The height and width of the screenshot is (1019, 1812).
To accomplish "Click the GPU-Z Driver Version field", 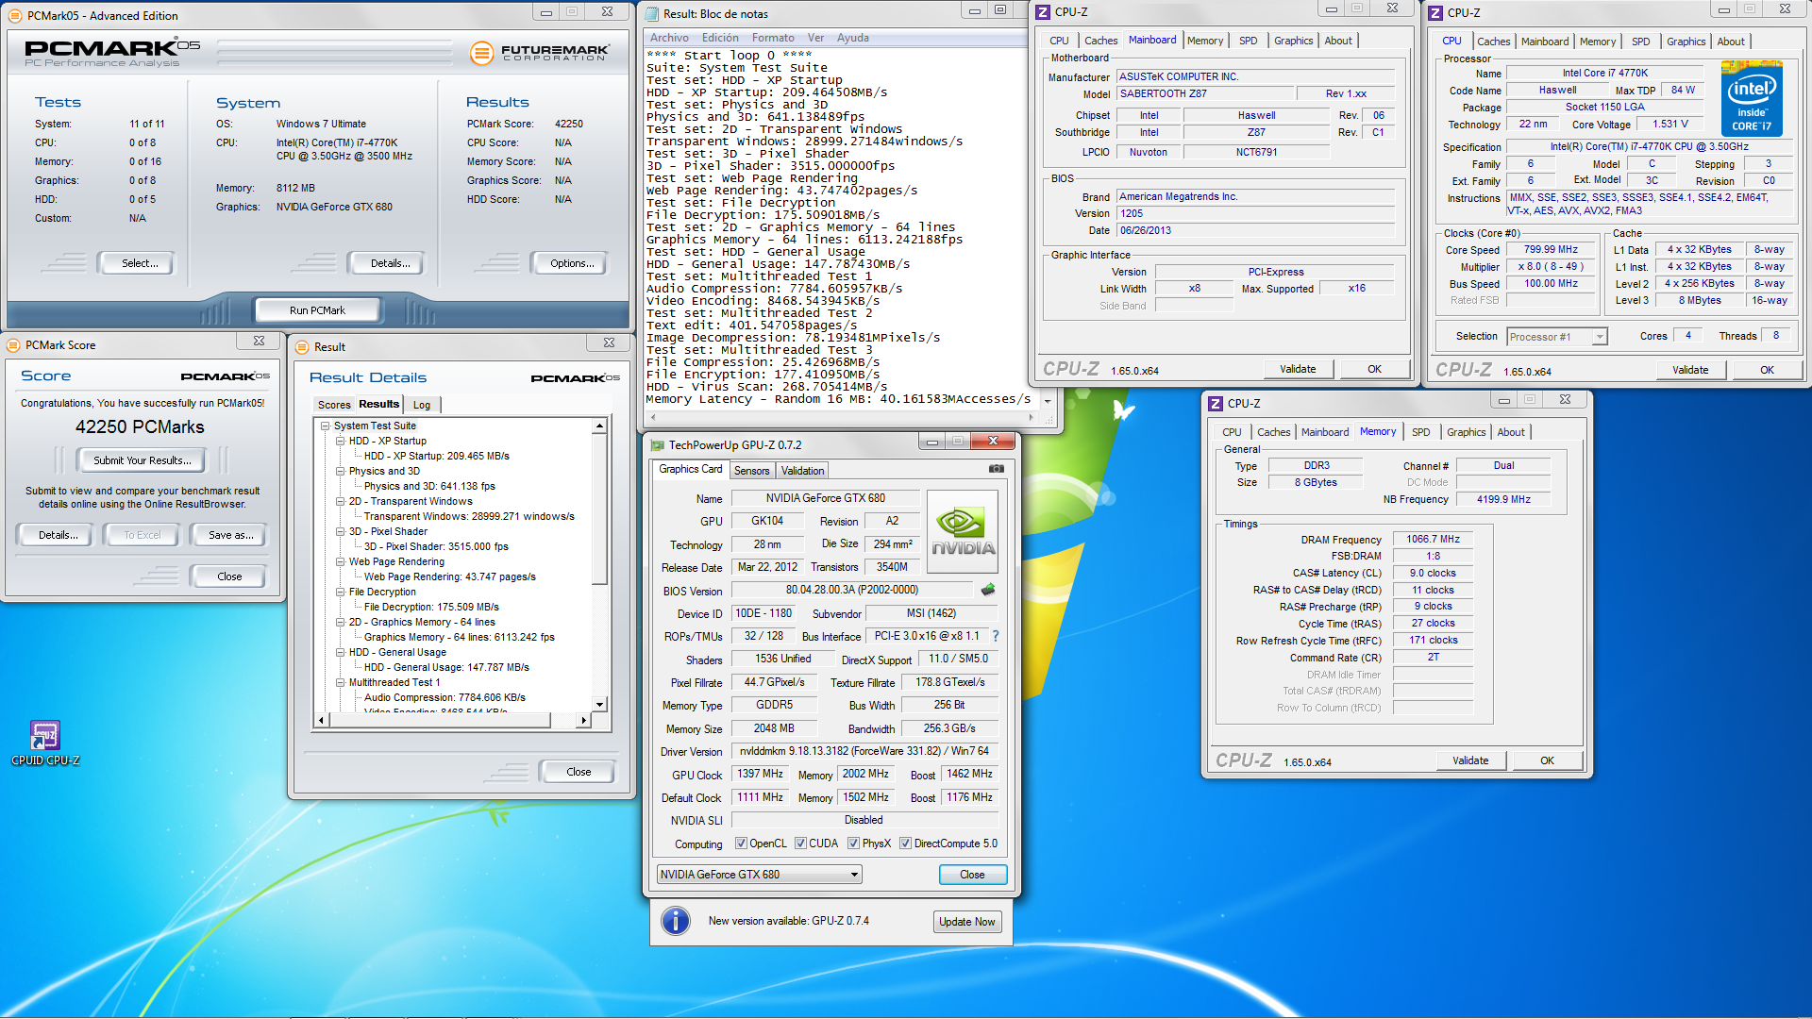I will click(865, 751).
